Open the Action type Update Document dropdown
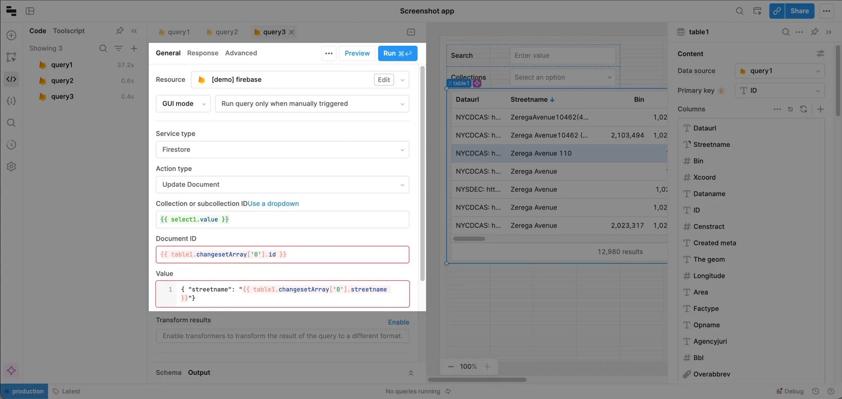 coord(283,185)
